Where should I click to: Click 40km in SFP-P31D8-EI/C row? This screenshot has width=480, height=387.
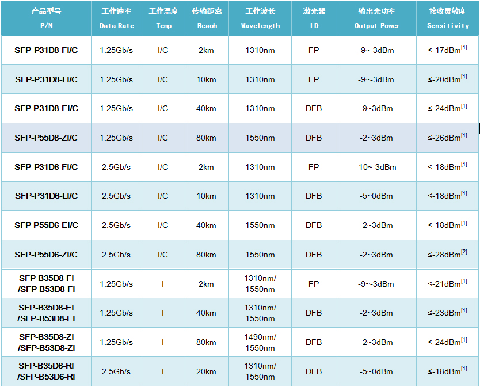pyautogui.click(x=206, y=108)
